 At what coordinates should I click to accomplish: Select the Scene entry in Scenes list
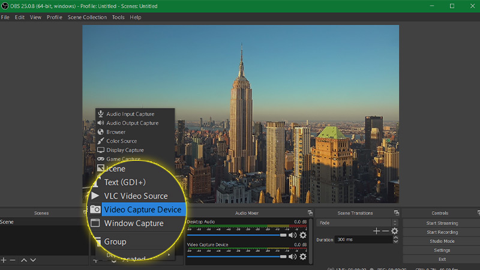pyautogui.click(x=44, y=222)
